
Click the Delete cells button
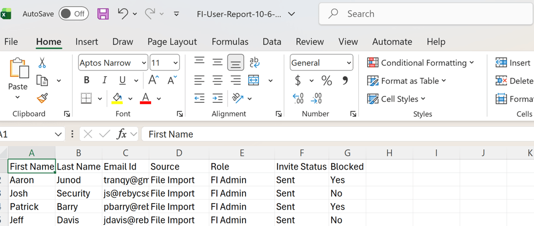pos(514,81)
